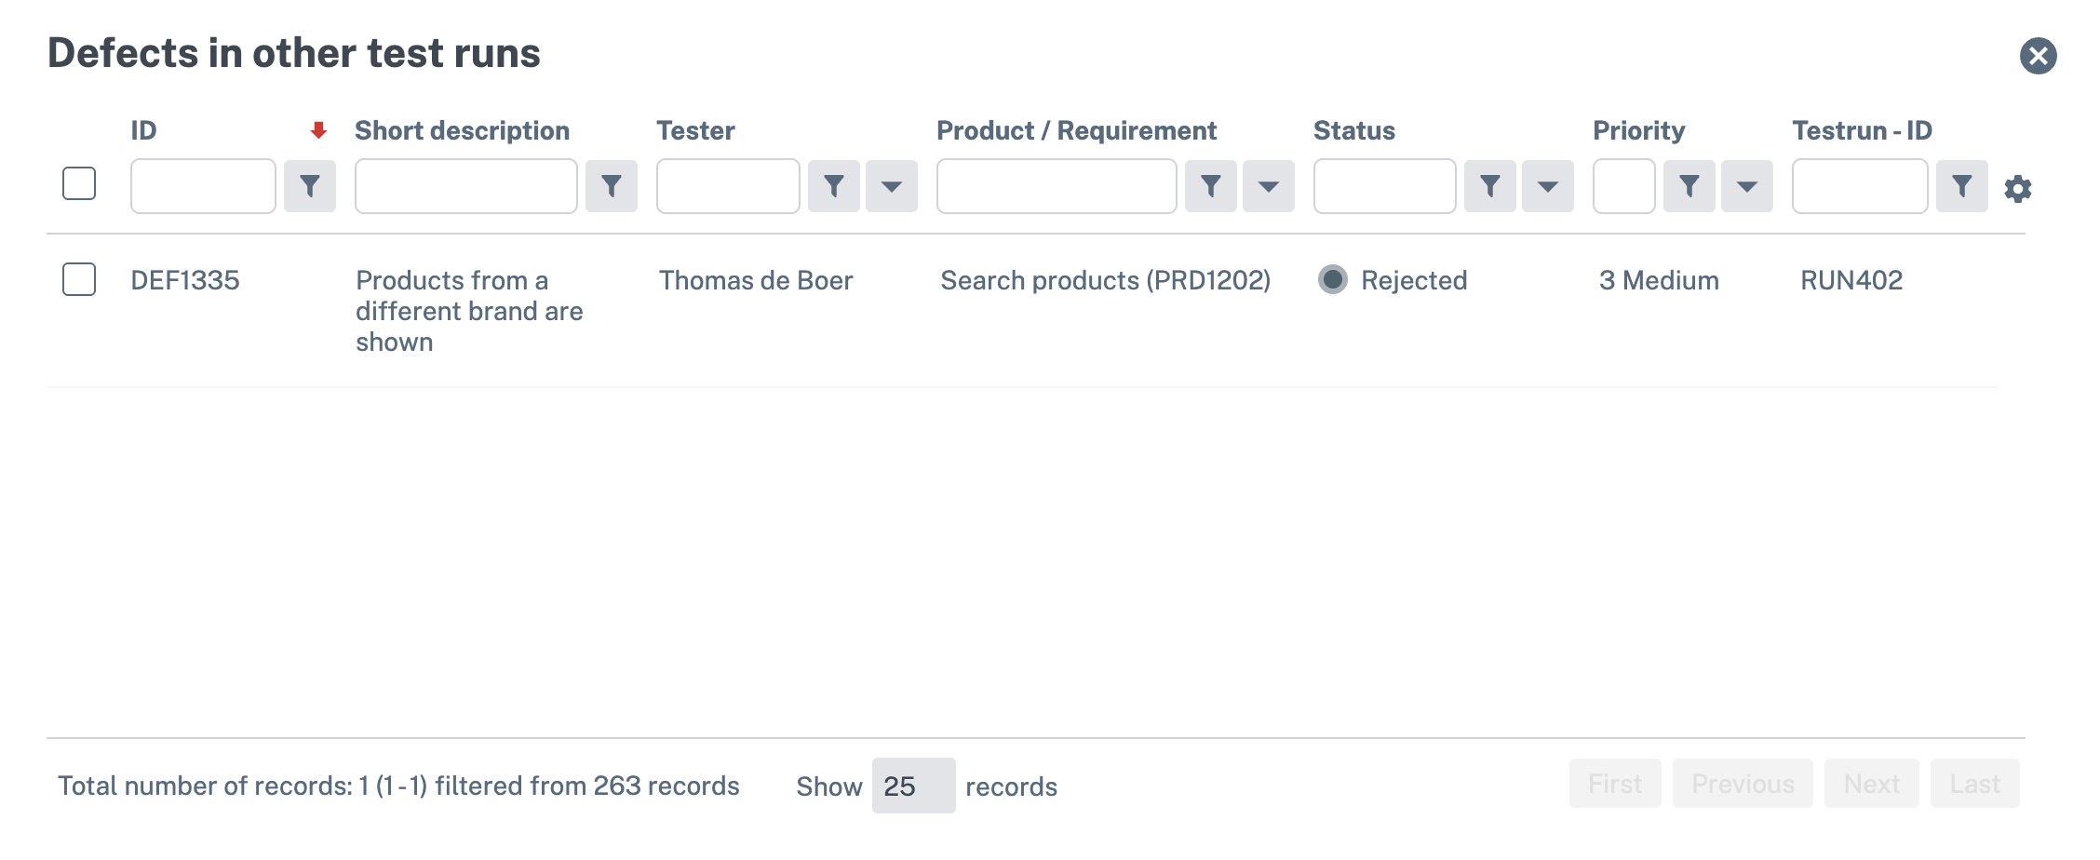Open the Status filter dropdown arrow
The width and height of the screenshot is (2100, 860).
tap(1547, 186)
